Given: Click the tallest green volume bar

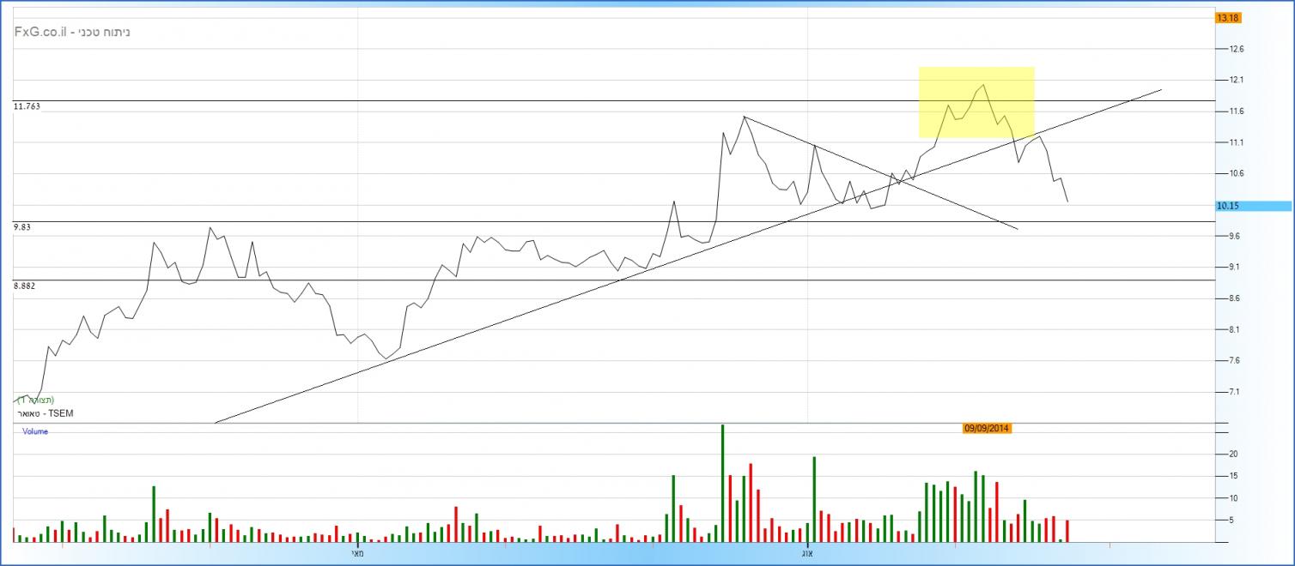Looking at the screenshot, I should [722, 483].
